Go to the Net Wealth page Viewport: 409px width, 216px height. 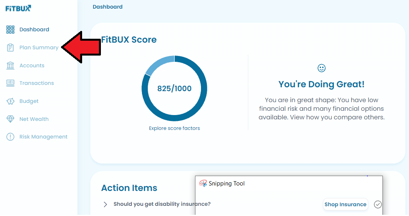pos(34,119)
